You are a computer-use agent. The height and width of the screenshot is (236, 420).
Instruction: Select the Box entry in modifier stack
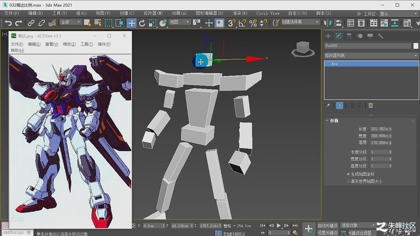pyautogui.click(x=371, y=64)
